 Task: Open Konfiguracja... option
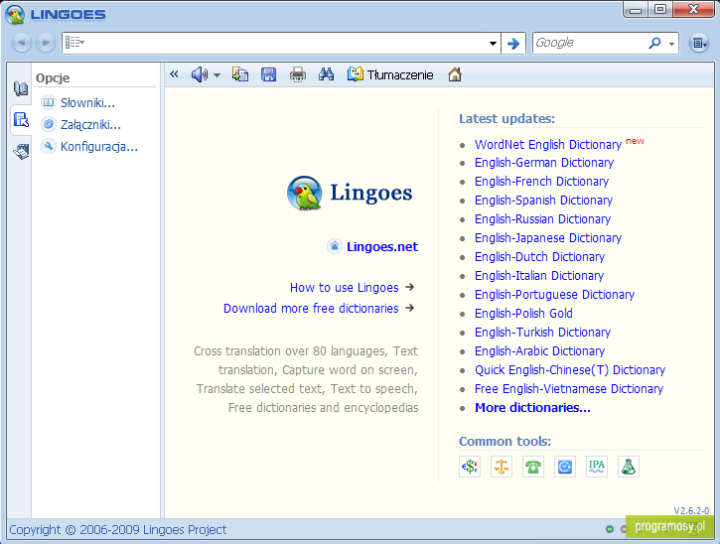pyautogui.click(x=99, y=147)
